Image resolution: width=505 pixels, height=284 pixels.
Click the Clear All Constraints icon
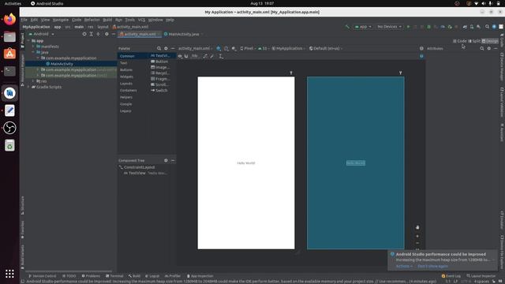pos(205,56)
